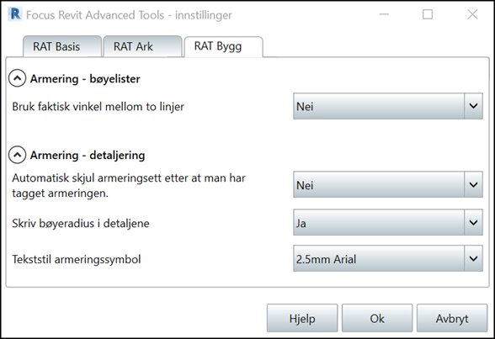The width and height of the screenshot is (495, 339).
Task: Collapse the Armering - detaljering section chevron
Action: click(17, 155)
